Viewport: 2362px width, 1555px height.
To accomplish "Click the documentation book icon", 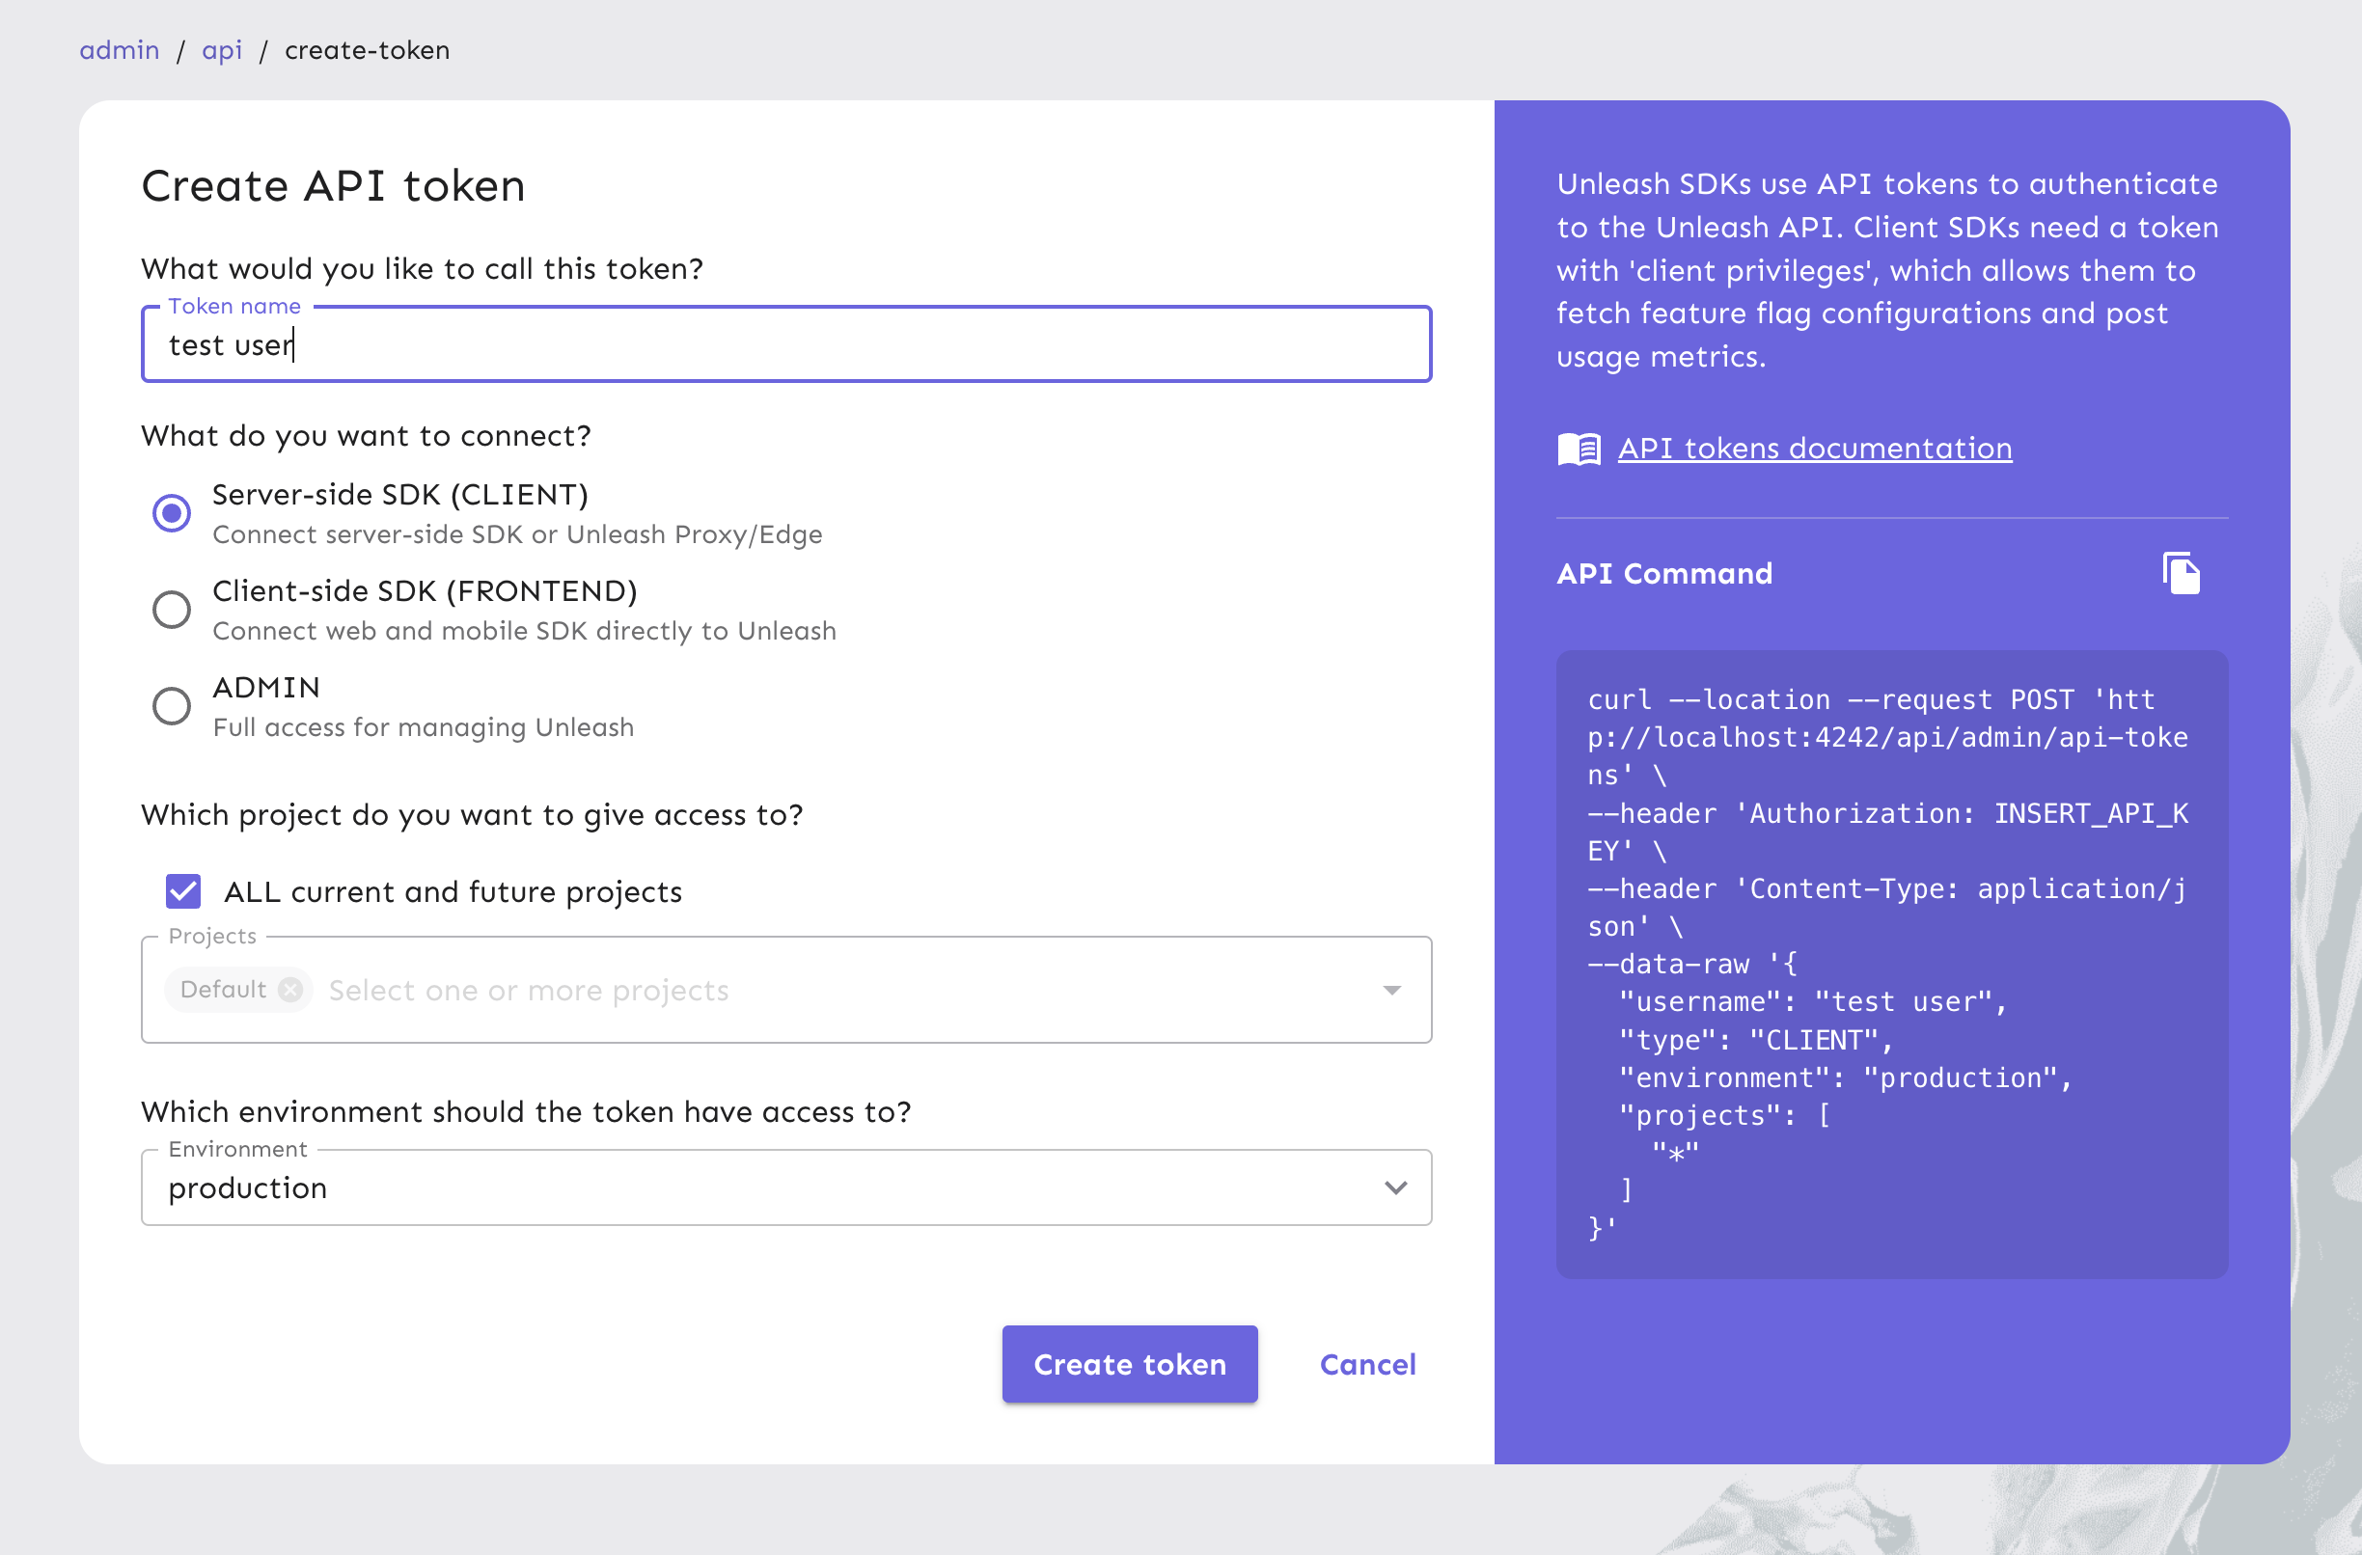I will point(1578,450).
